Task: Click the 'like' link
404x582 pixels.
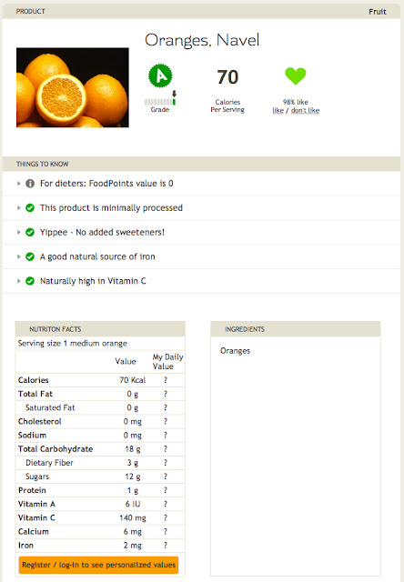Action: pyautogui.click(x=278, y=110)
